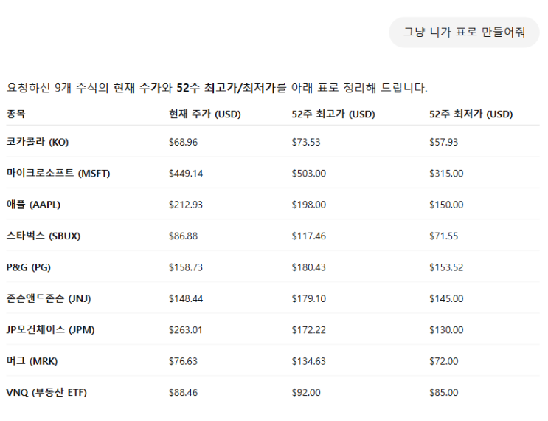Click the intro sentence about 9개 주식
This screenshot has height=421, width=548.
coord(217,87)
